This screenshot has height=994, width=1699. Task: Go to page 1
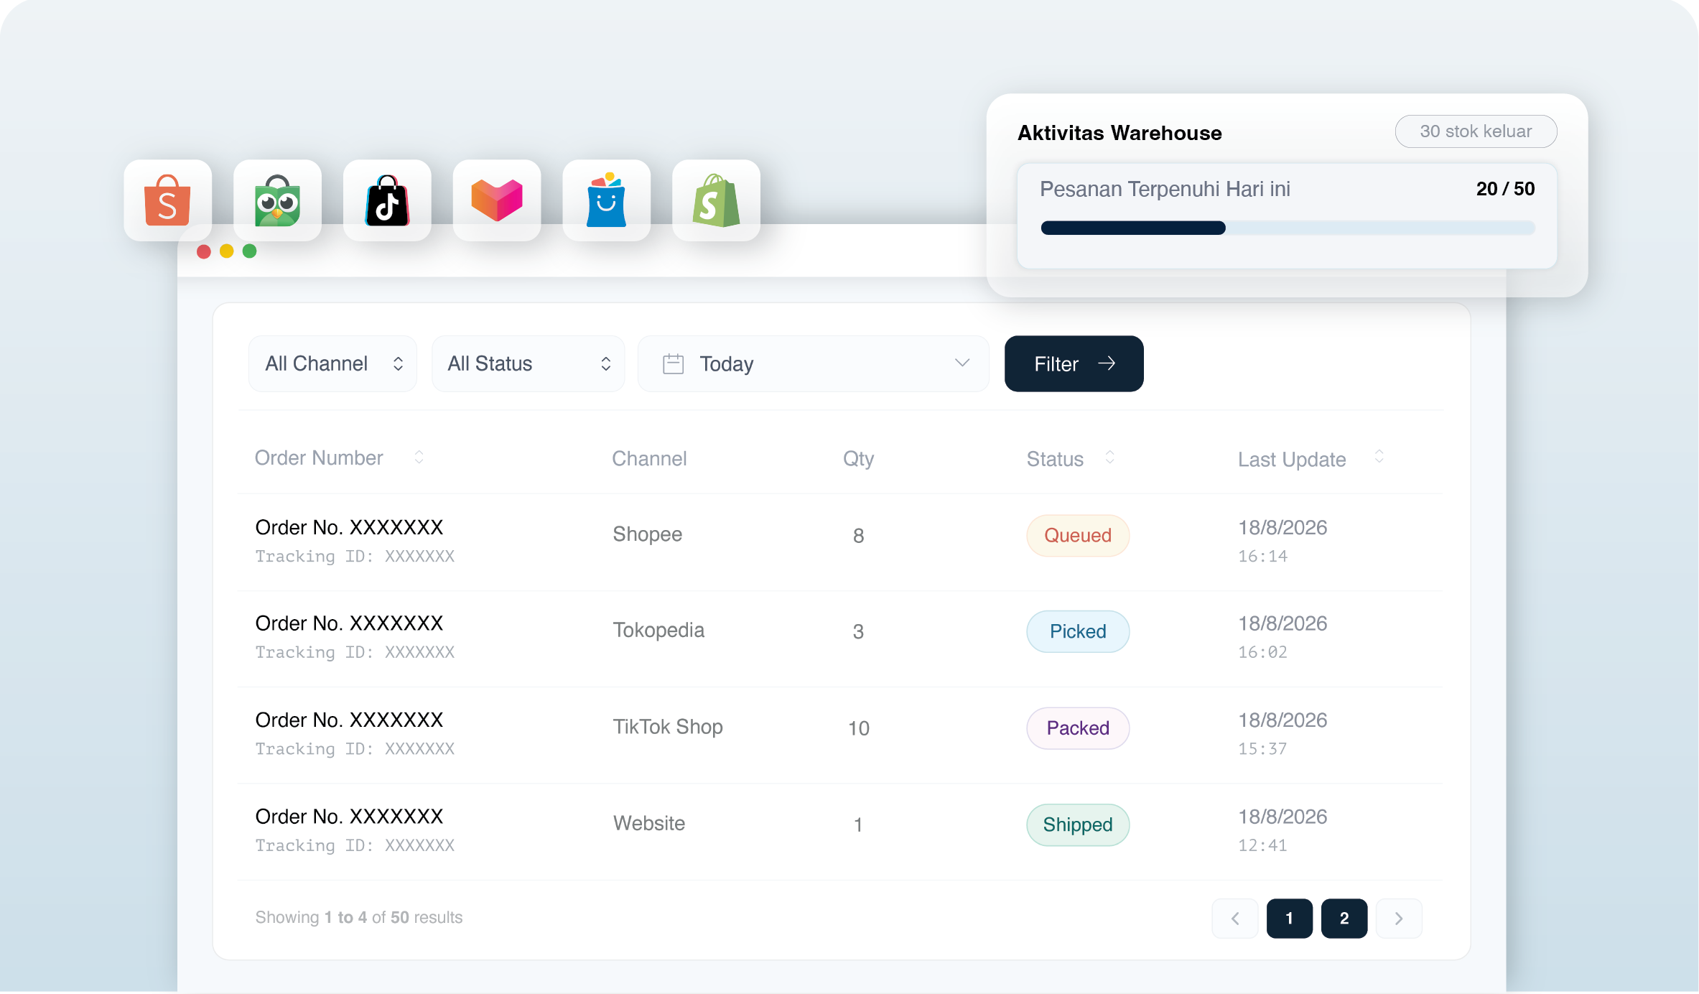coord(1290,918)
